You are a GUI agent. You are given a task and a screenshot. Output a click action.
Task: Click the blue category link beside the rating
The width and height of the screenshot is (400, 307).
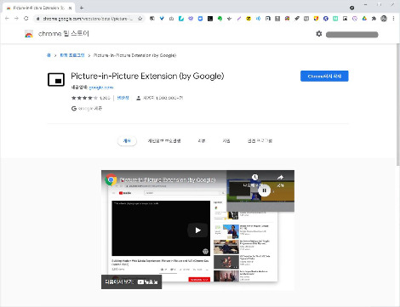pos(123,98)
